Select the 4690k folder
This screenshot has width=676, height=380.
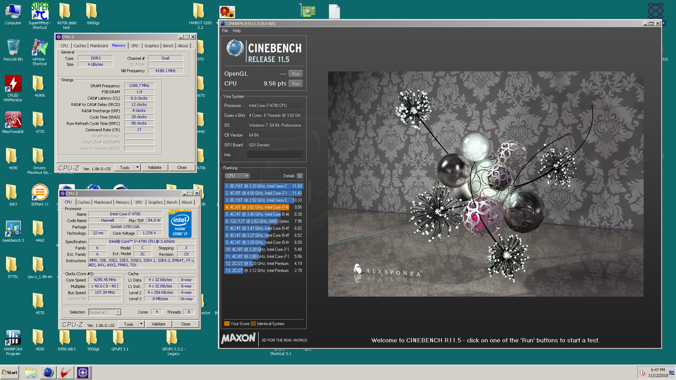(x=40, y=87)
